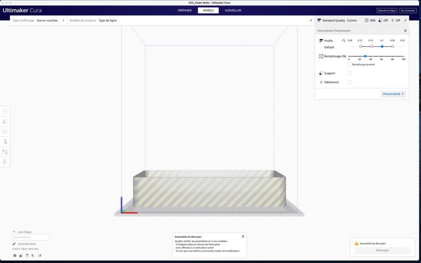Click the Remplissage infill icon

click(321, 56)
